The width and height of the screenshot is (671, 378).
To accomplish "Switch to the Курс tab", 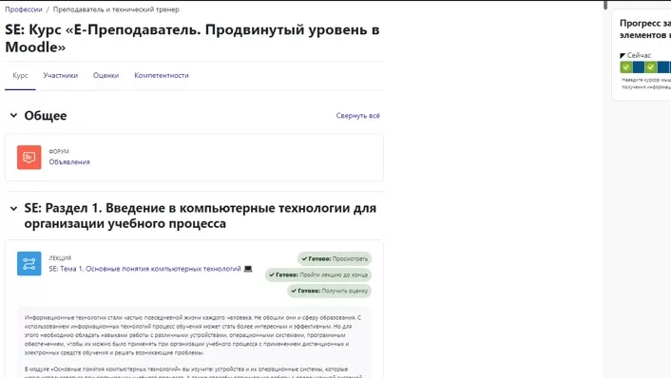I will click(x=20, y=75).
